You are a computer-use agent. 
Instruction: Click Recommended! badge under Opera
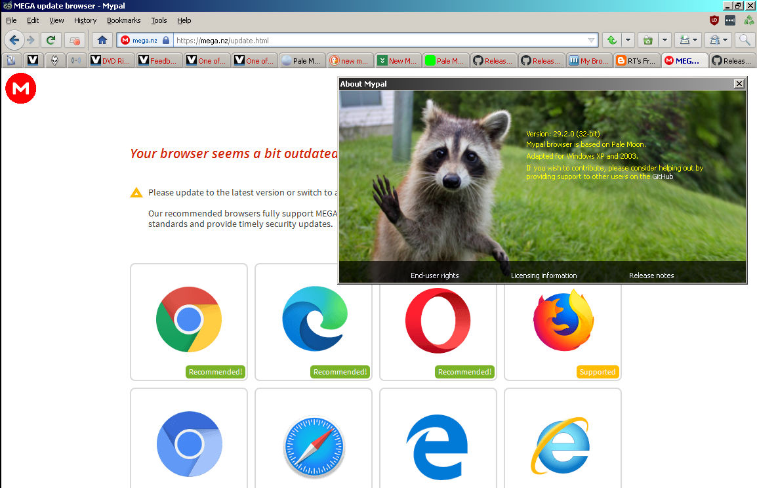(464, 372)
